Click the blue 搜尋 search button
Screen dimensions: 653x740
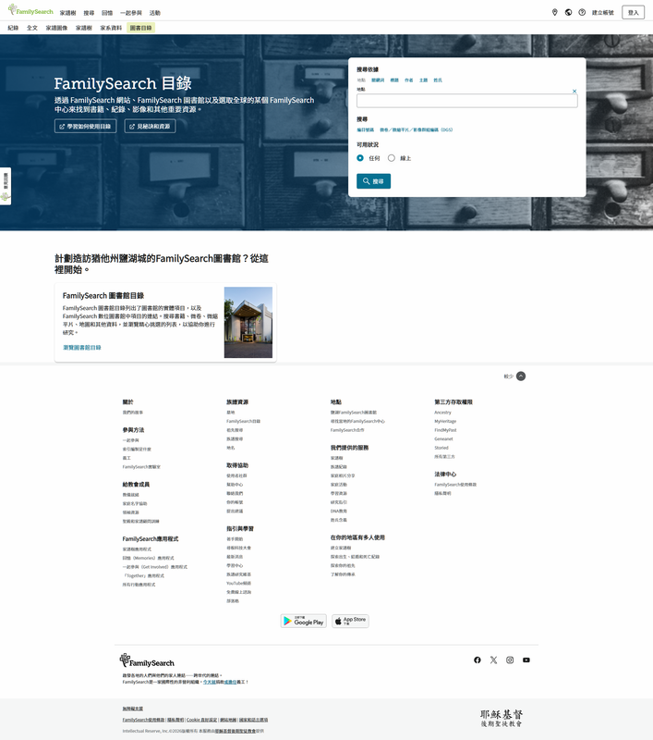(x=374, y=181)
